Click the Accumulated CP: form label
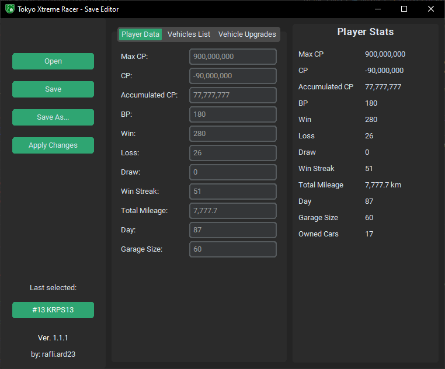The height and width of the screenshot is (369, 445). tap(150, 95)
